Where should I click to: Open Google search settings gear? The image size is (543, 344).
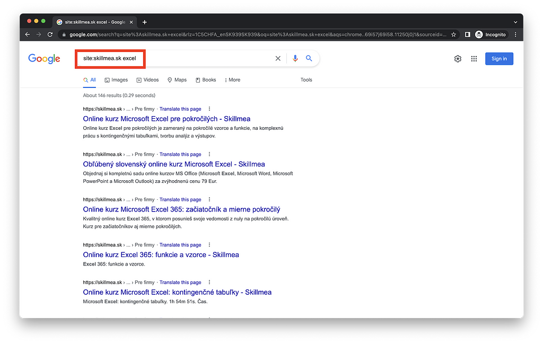(x=458, y=59)
